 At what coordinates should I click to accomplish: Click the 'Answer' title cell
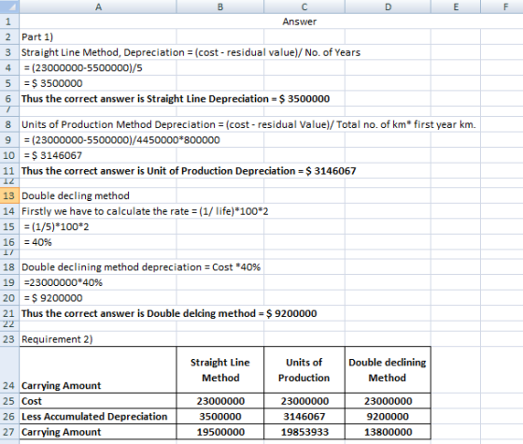[x=299, y=21]
